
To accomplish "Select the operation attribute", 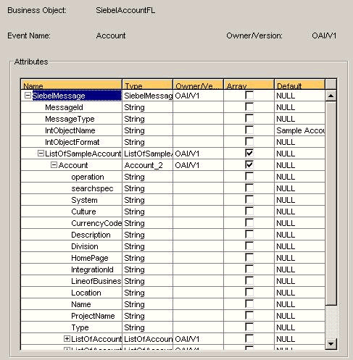I will pyautogui.click(x=88, y=177).
